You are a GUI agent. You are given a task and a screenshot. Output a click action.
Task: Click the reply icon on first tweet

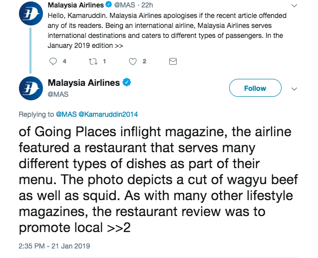(x=54, y=61)
